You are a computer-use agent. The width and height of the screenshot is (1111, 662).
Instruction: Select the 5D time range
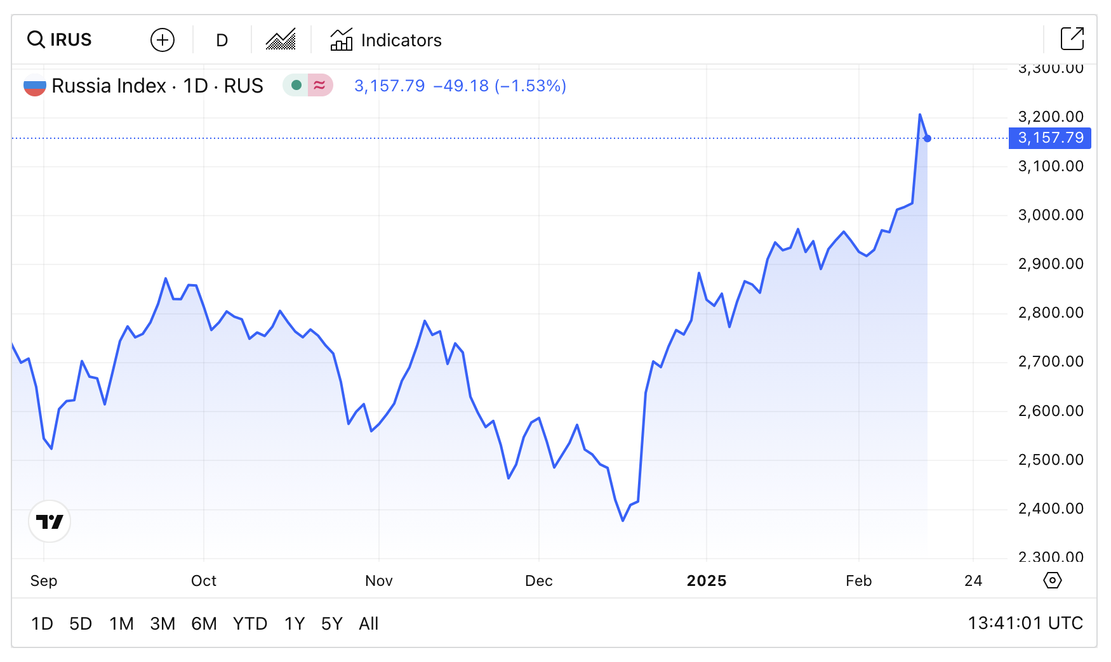[81, 624]
